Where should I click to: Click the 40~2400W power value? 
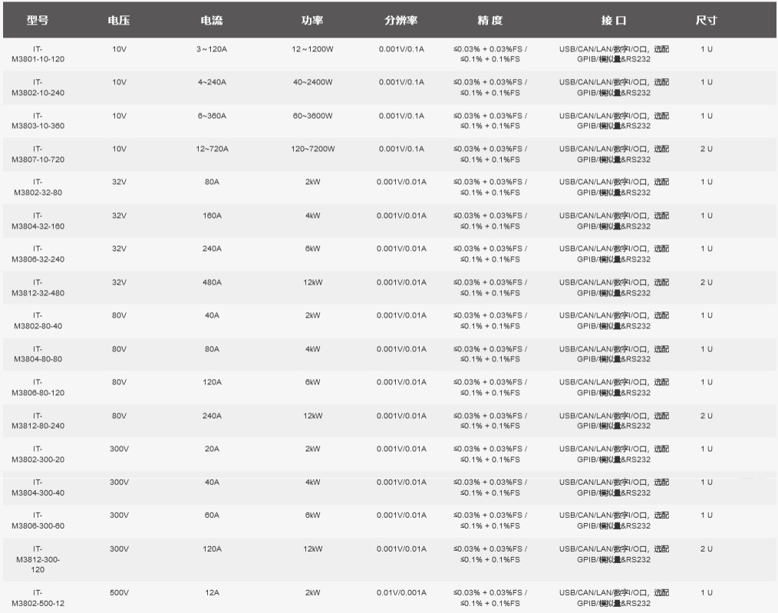click(312, 82)
